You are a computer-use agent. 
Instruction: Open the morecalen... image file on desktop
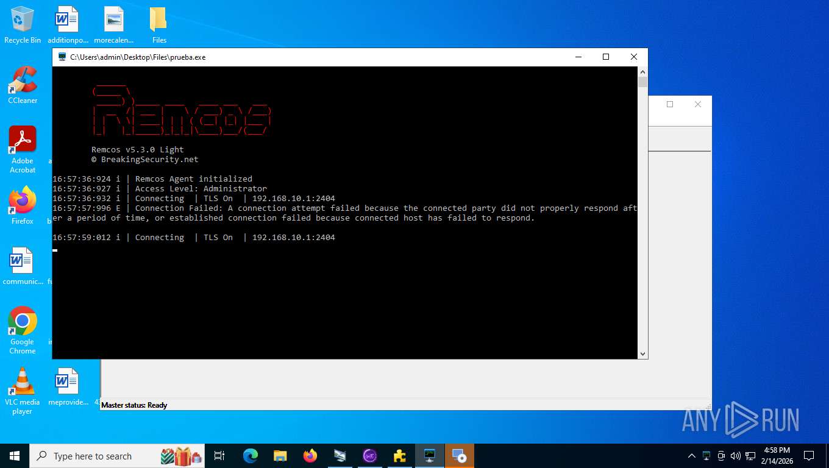(113, 26)
